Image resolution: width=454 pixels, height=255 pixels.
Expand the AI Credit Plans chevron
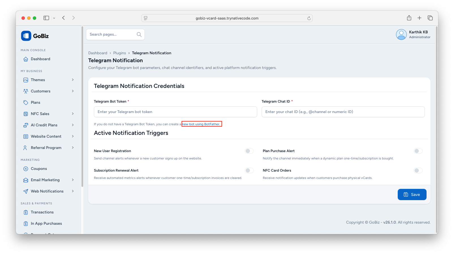tap(73, 125)
